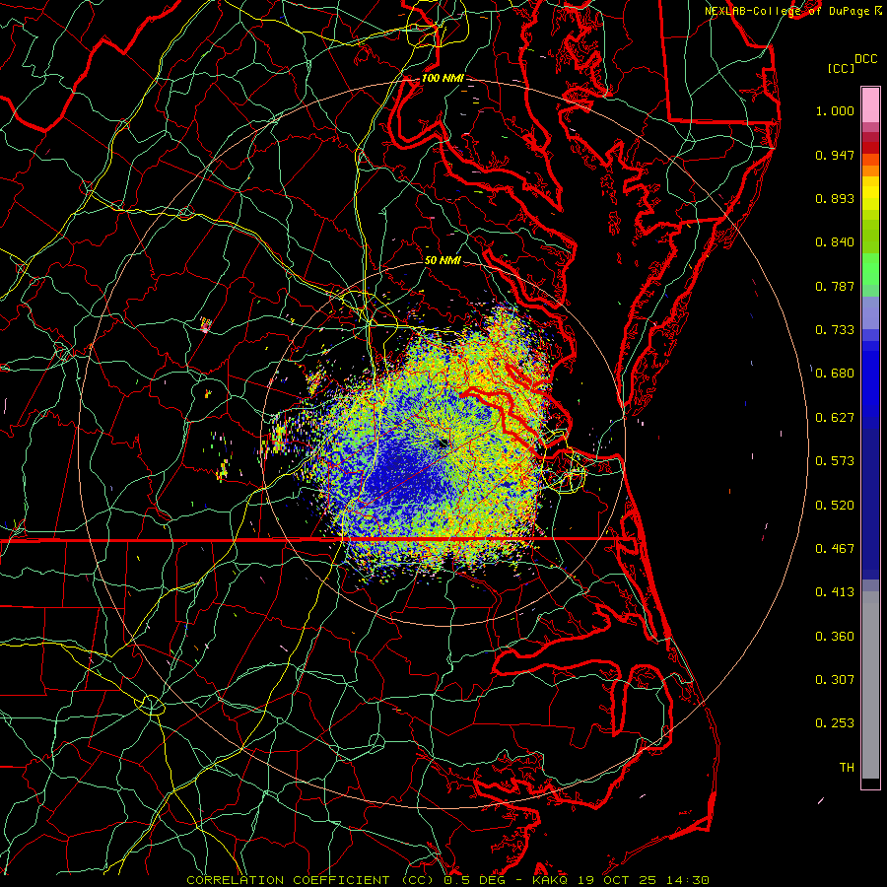
Task: Click the bright green color bar segment
Action: coord(870,270)
